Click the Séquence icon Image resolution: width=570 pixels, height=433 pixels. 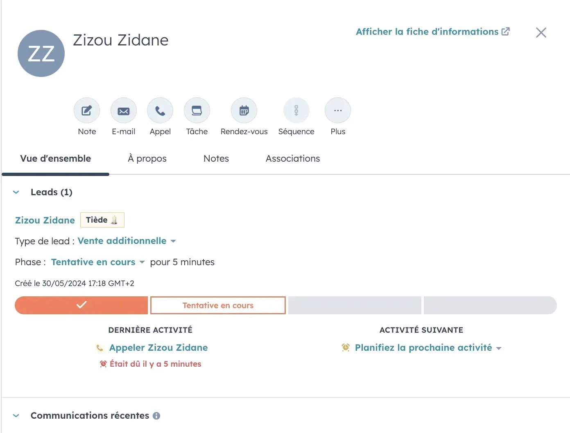pyautogui.click(x=296, y=111)
